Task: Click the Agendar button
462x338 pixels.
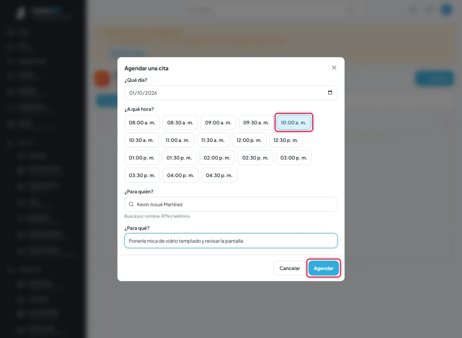Action: [324, 268]
